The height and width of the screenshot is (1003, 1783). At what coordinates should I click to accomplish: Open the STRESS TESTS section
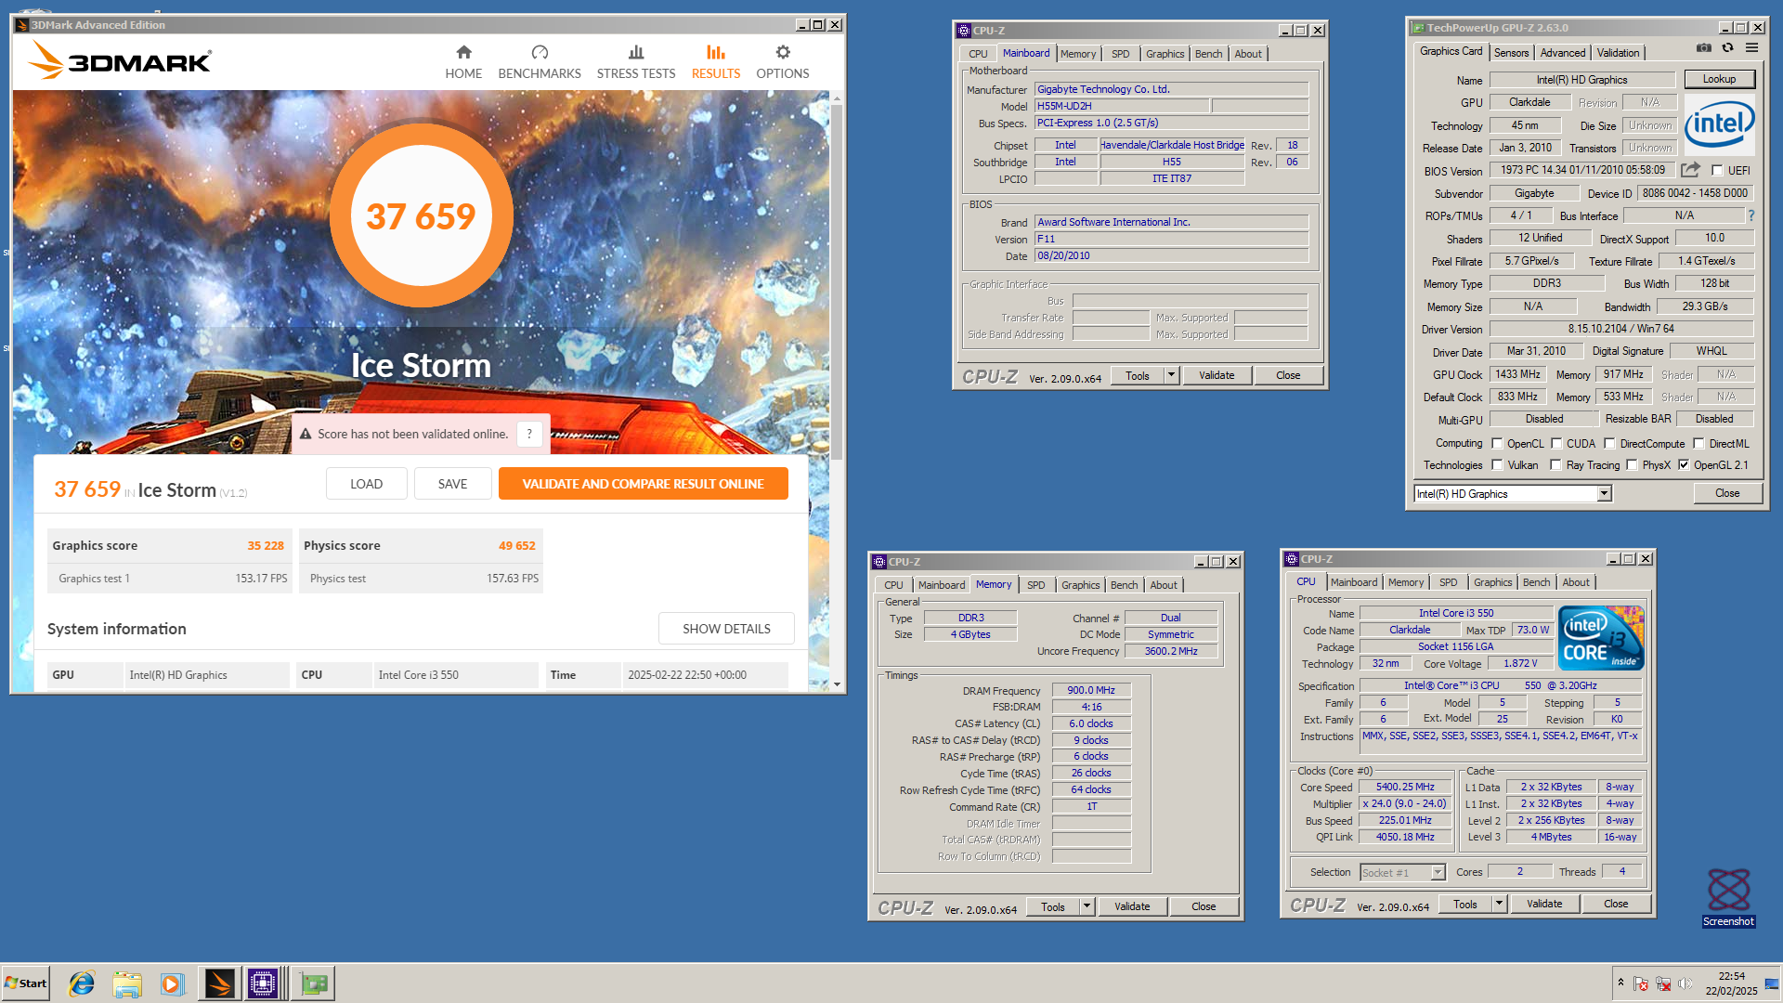636,62
